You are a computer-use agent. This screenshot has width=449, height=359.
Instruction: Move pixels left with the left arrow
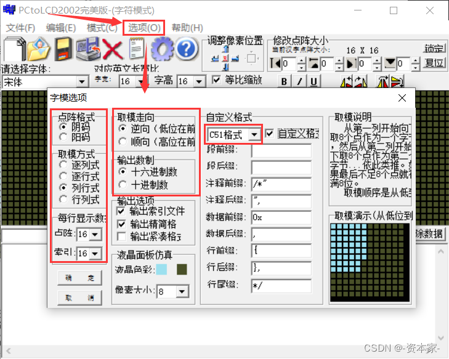point(215,58)
